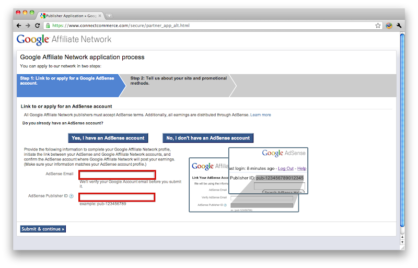Click 'Link to or apply for an AdSense account' heading

coord(66,107)
